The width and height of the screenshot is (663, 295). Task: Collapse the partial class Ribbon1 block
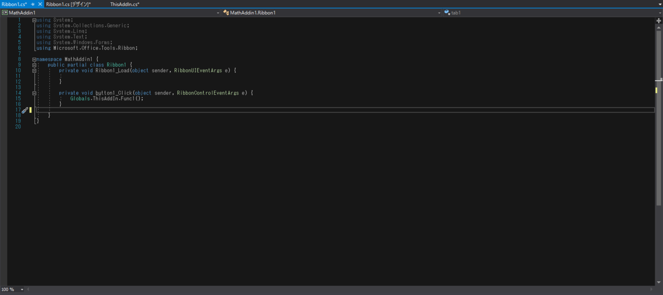tap(34, 65)
